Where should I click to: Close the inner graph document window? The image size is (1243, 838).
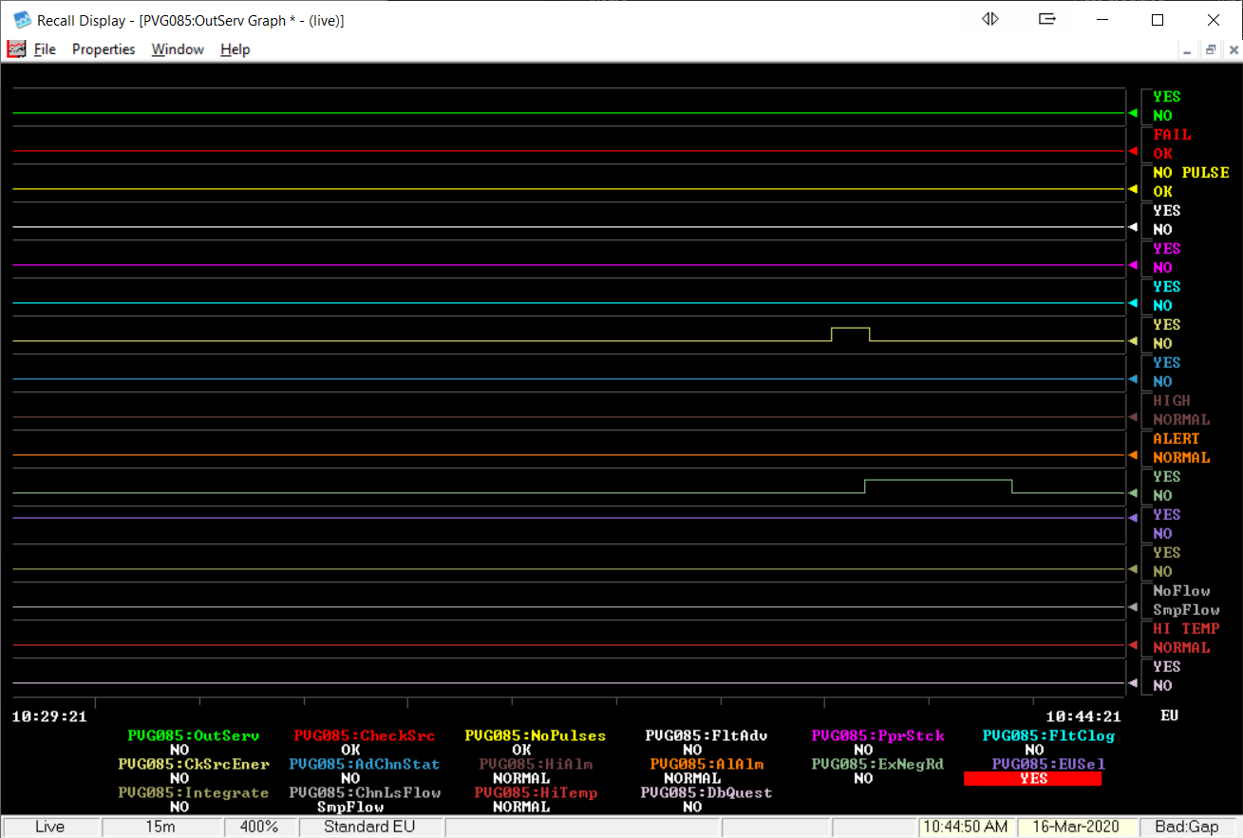tap(1233, 50)
